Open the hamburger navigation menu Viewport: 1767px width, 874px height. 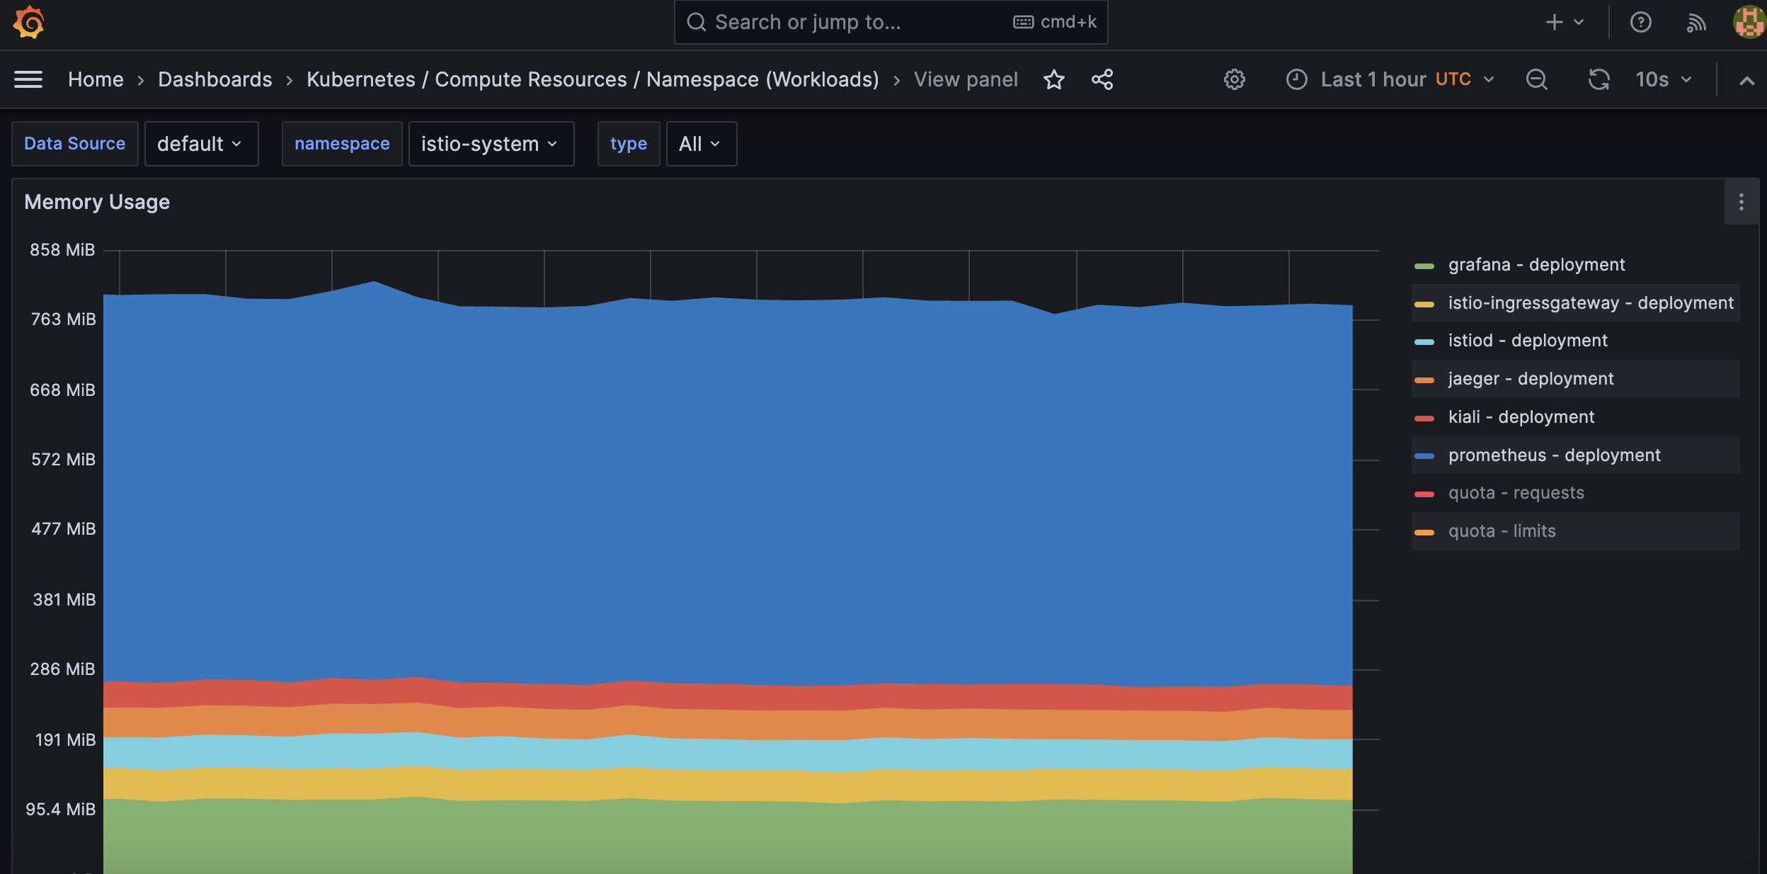(28, 79)
